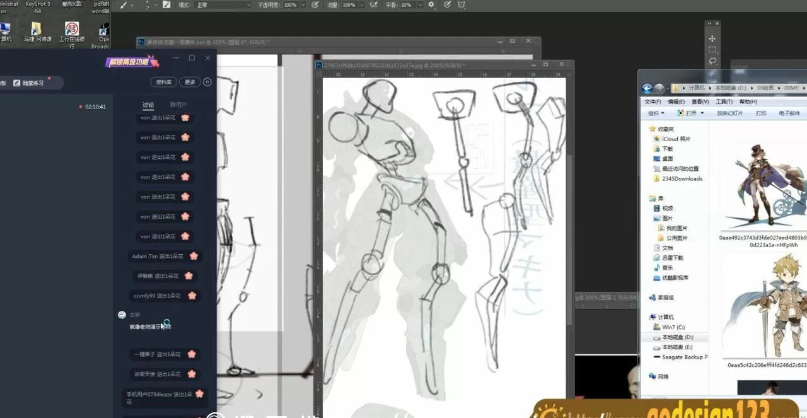Select 本地磁盘 (E:) in Explorer tree
The width and height of the screenshot is (807, 418).
pyautogui.click(x=677, y=347)
